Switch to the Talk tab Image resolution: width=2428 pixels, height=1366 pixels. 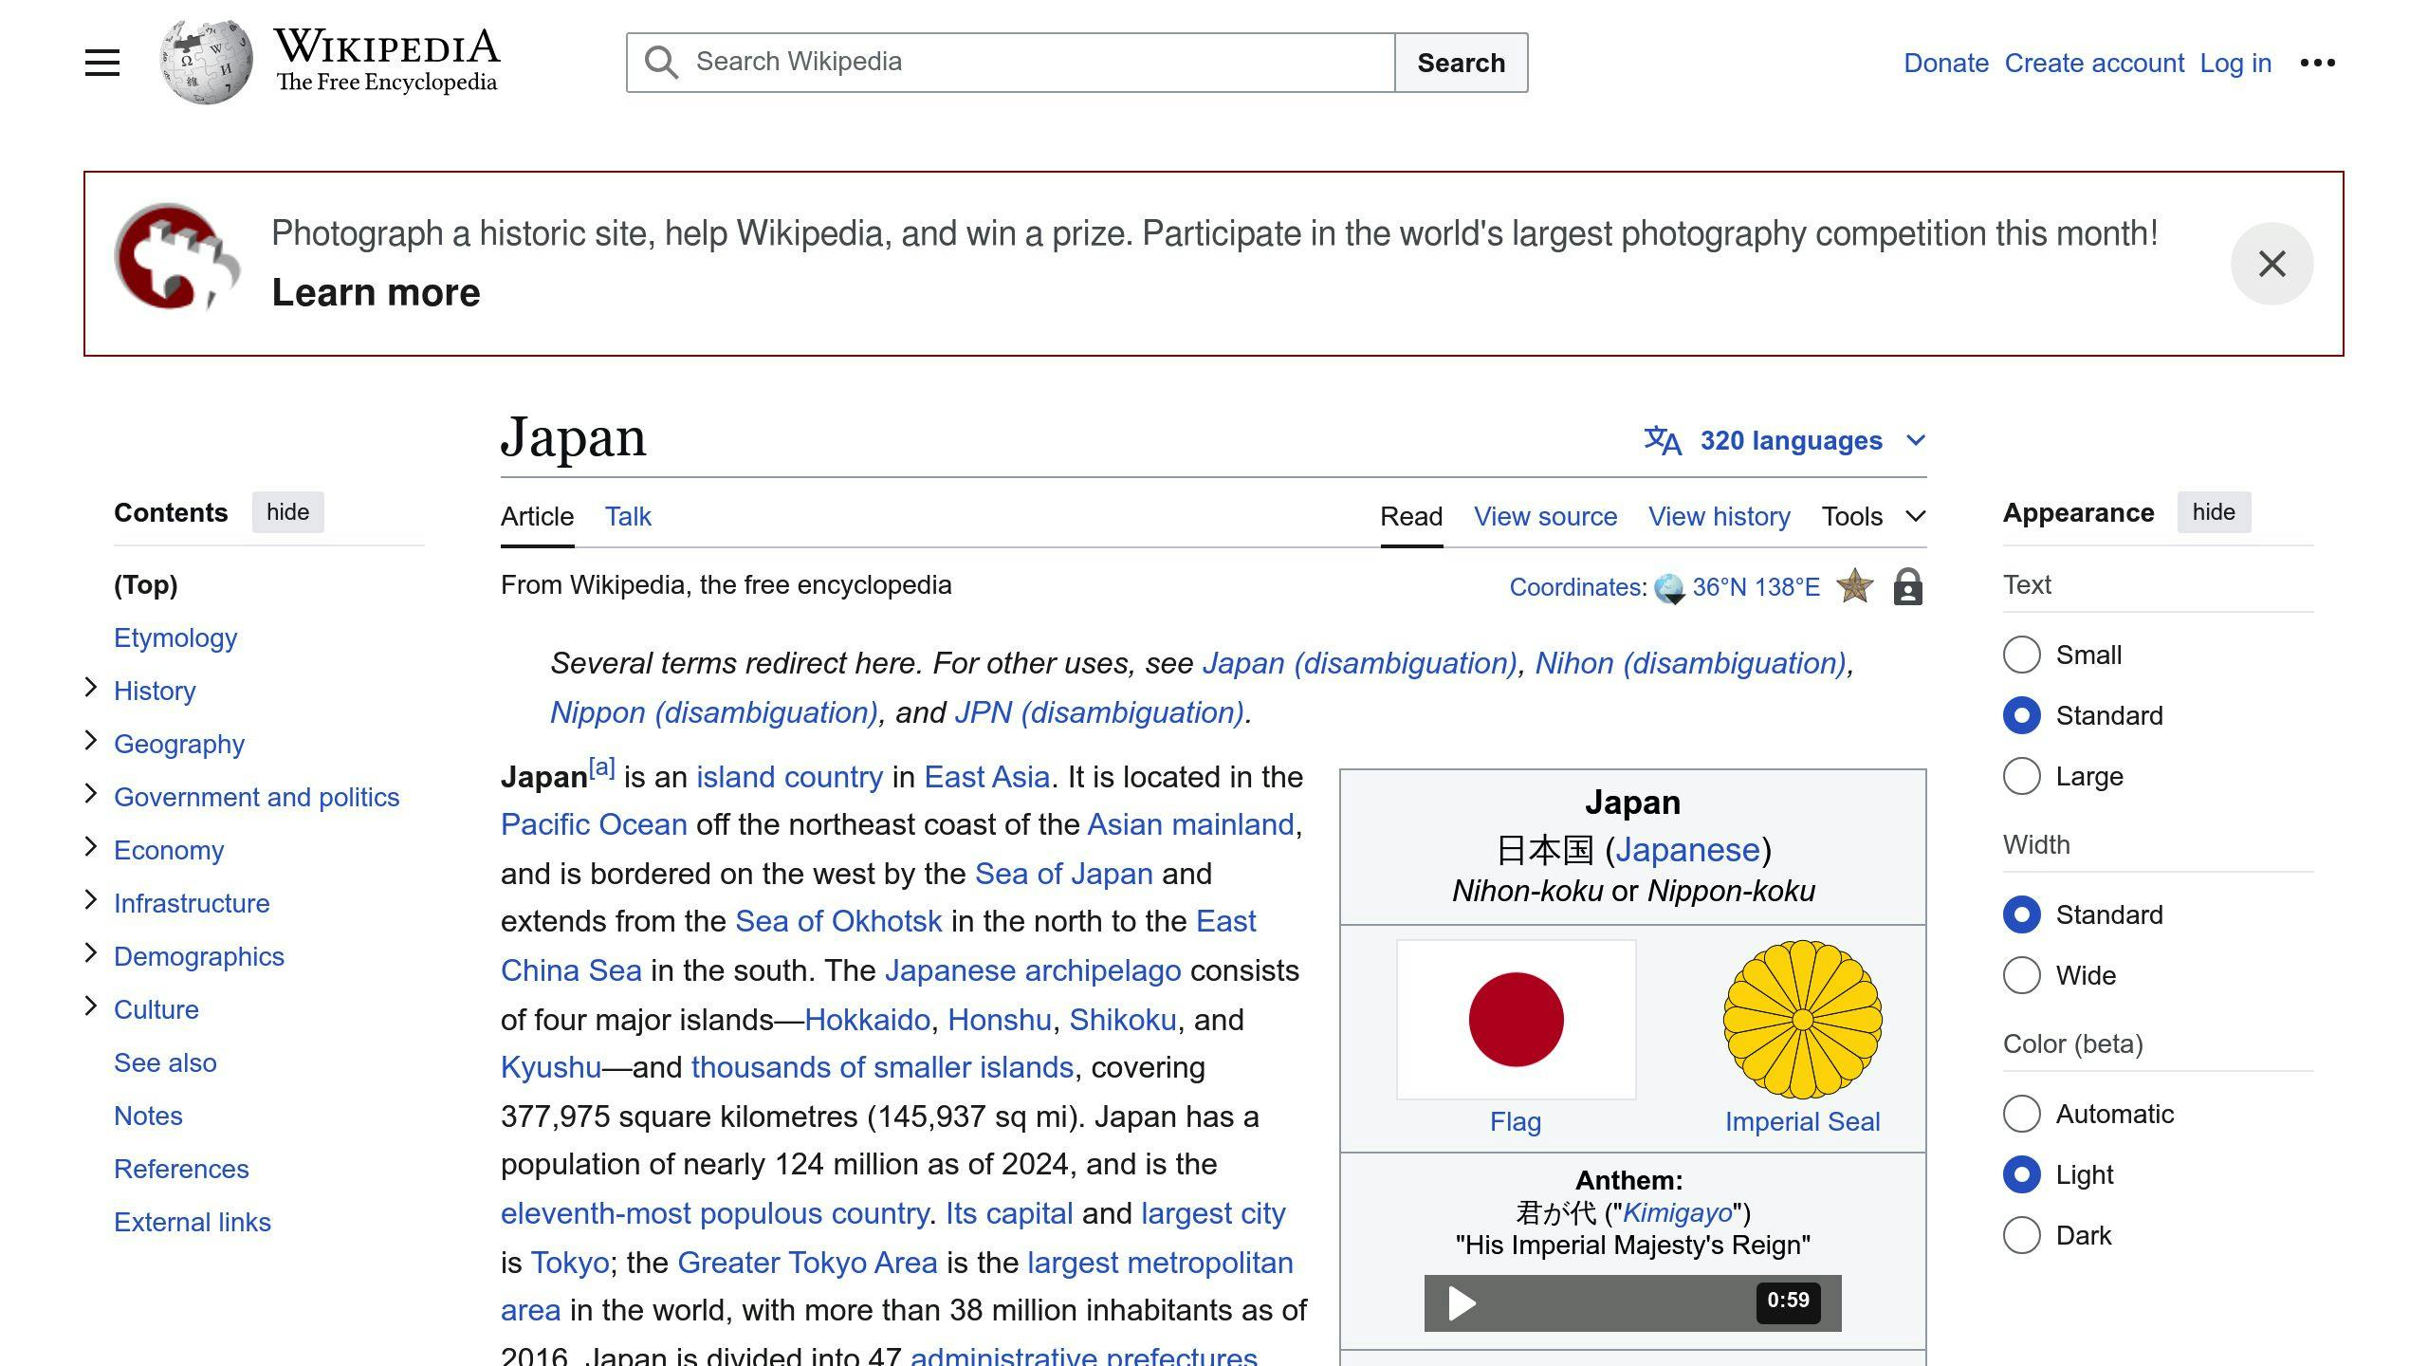click(628, 516)
